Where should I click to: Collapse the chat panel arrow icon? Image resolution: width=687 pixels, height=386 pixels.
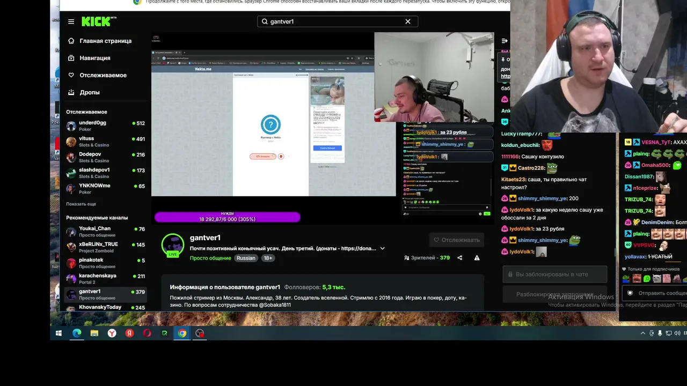(x=505, y=41)
